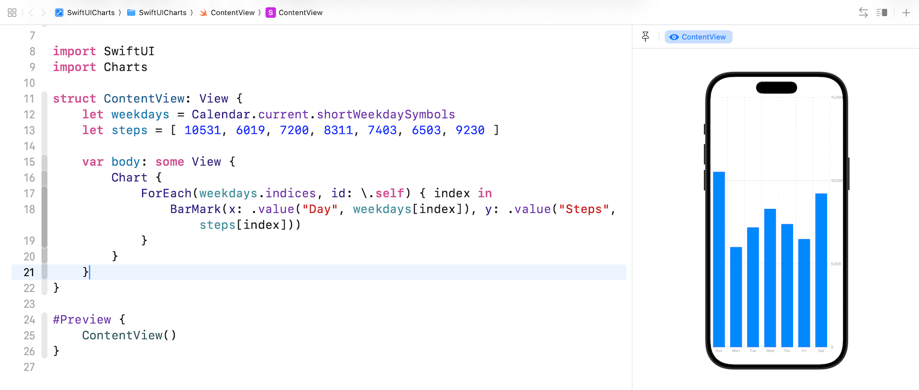
Task: Click the orange Swift file icon in breadcrumb
Action: pos(203,13)
